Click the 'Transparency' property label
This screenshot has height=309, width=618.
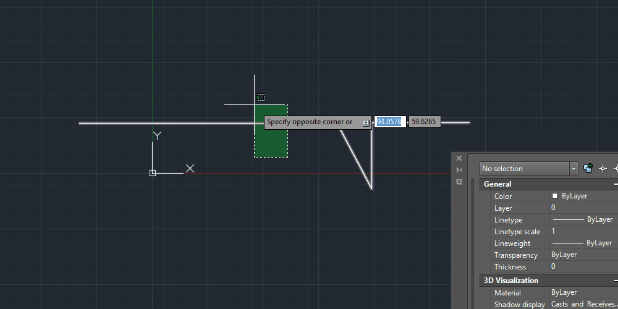516,255
